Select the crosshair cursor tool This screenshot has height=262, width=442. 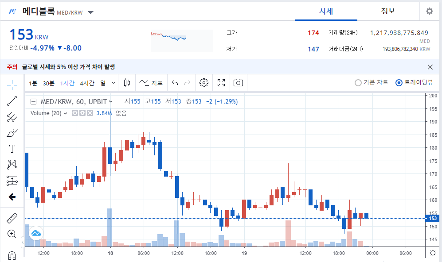click(12, 85)
